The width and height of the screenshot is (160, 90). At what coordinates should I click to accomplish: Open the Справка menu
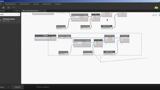(58, 4)
